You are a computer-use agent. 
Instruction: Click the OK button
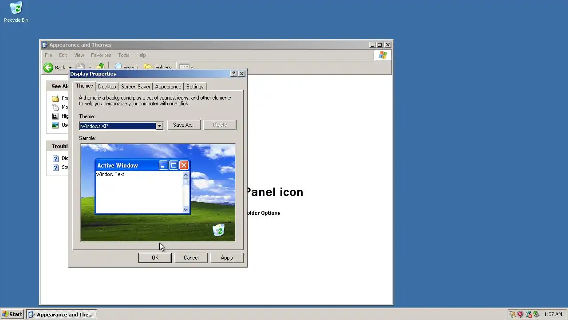pos(155,258)
